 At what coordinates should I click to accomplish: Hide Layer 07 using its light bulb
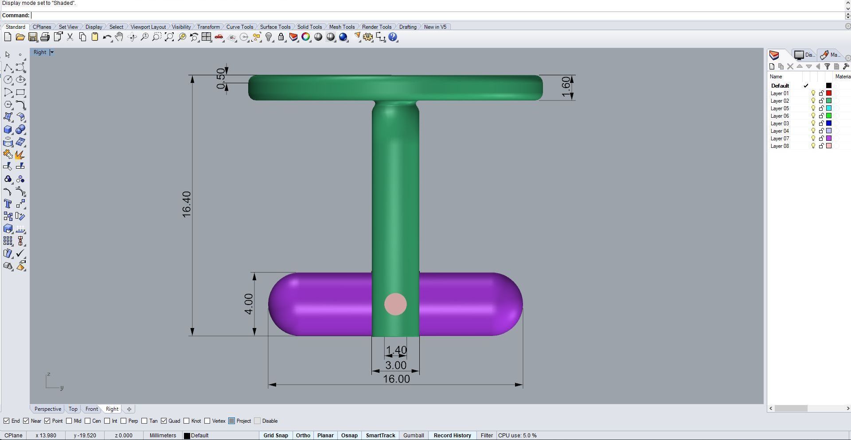[813, 139]
